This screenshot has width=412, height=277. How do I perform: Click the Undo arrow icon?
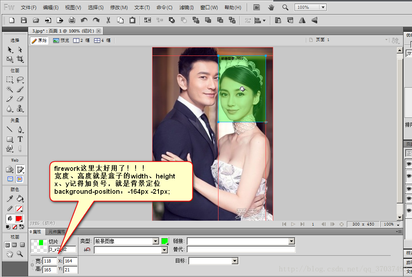84,20
